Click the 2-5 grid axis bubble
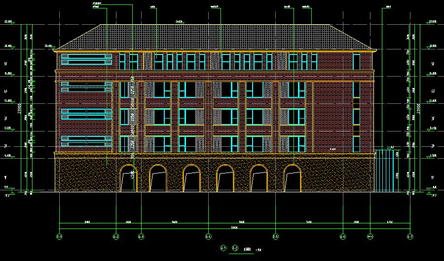This screenshot has height=261, width=444. coord(275,237)
